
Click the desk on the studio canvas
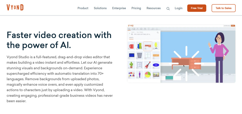[186, 63]
